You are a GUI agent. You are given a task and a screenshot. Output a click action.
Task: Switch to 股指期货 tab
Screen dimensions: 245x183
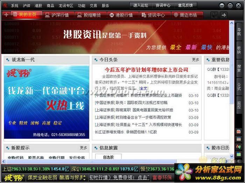click(91, 15)
